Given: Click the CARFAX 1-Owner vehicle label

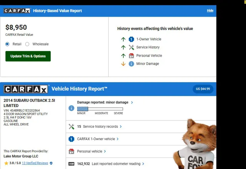Looking at the screenshot, I should pos(96,139).
